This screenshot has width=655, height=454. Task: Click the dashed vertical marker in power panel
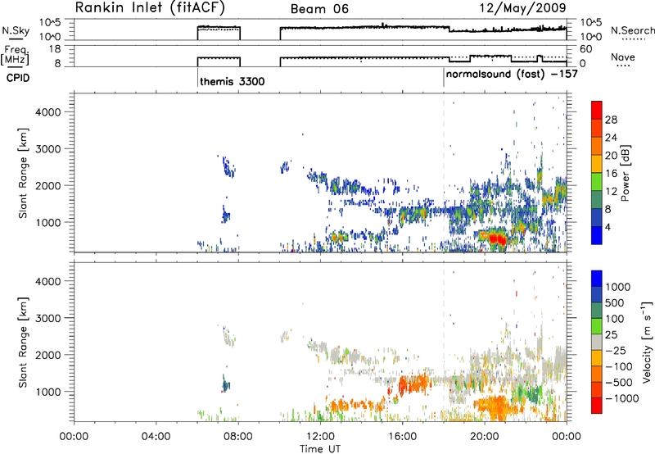pos(444,173)
